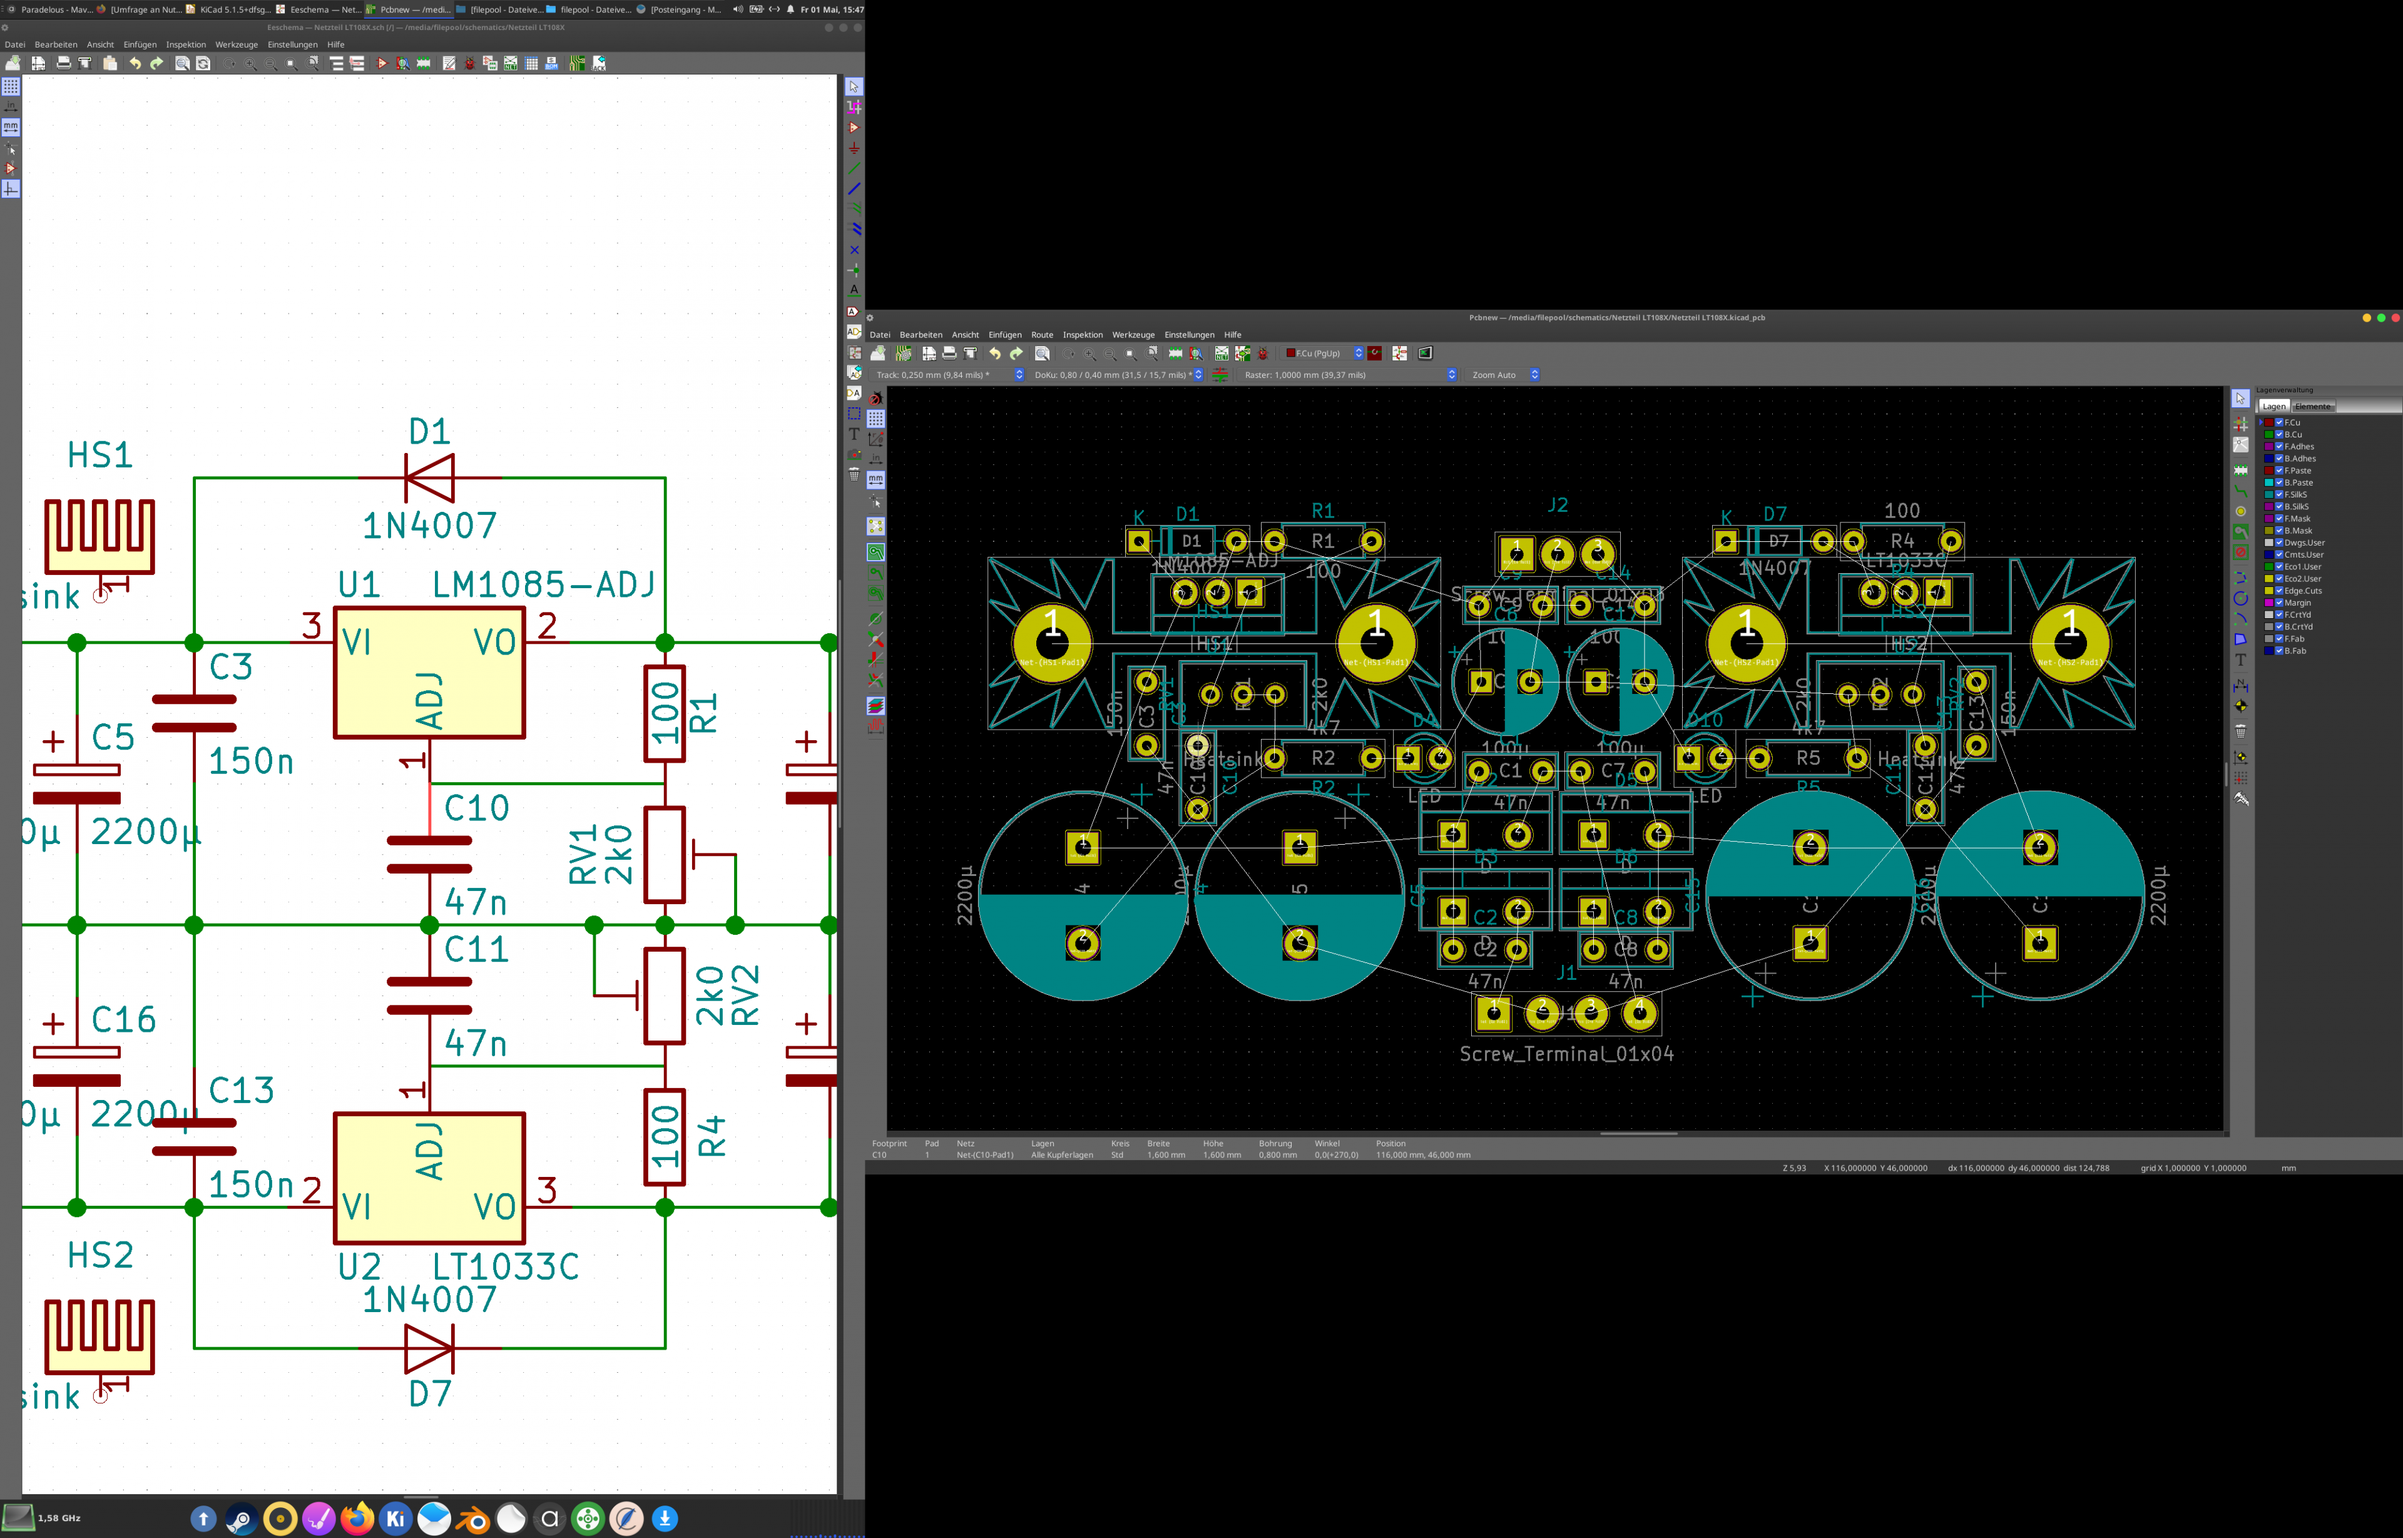Open the Route menu in Pcbnew
The height and width of the screenshot is (1538, 2403).
click(1042, 335)
